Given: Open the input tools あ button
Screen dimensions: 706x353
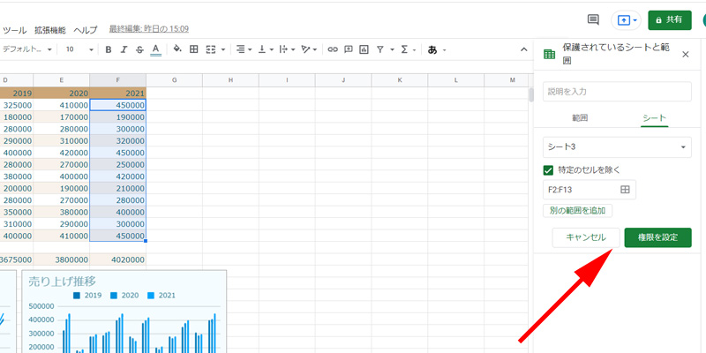Looking at the screenshot, I should click(432, 49).
